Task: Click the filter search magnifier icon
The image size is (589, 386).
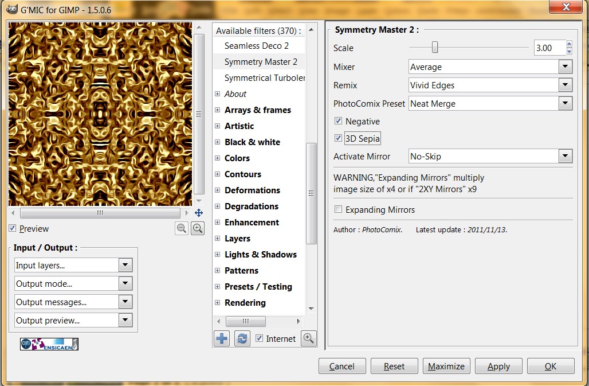Action: [x=309, y=338]
